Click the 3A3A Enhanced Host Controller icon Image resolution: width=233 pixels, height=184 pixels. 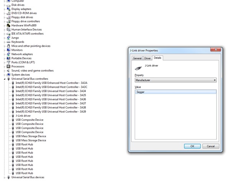(13, 83)
